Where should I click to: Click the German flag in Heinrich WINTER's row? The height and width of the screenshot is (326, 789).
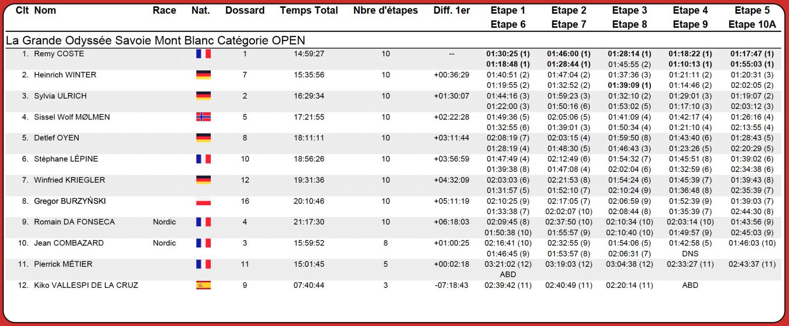(x=203, y=75)
